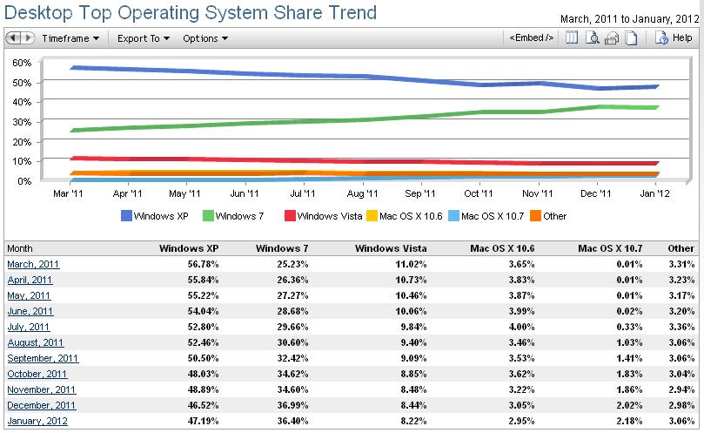Click the copy pages icon

click(x=631, y=38)
